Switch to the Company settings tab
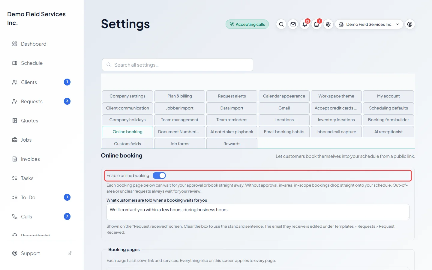The image size is (432, 270). pyautogui.click(x=127, y=96)
